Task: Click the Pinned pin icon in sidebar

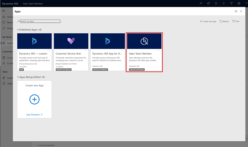Action: (x=4, y=28)
